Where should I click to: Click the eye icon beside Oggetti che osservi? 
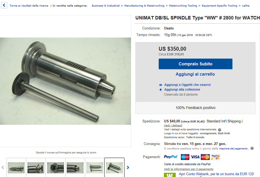pos(161,85)
